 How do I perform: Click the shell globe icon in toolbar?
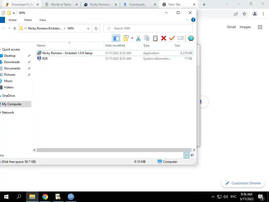point(191,38)
